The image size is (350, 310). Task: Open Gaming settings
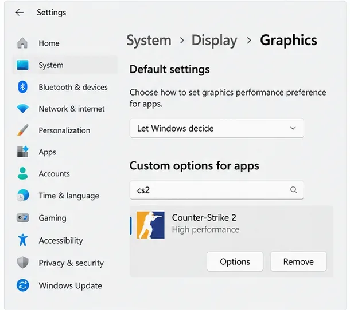tap(65, 218)
